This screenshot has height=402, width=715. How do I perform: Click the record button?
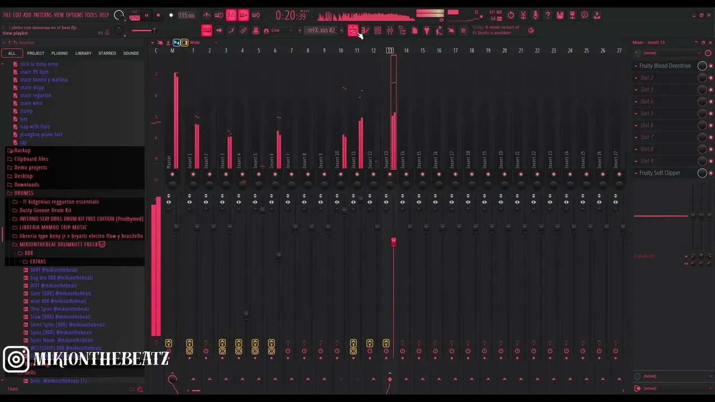tap(171, 16)
